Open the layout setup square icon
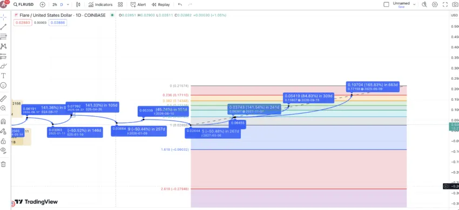 point(387,4)
